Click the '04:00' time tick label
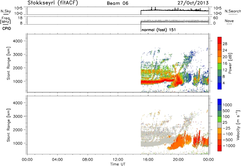The width and height of the screenshot is (241, 166). point(58,160)
